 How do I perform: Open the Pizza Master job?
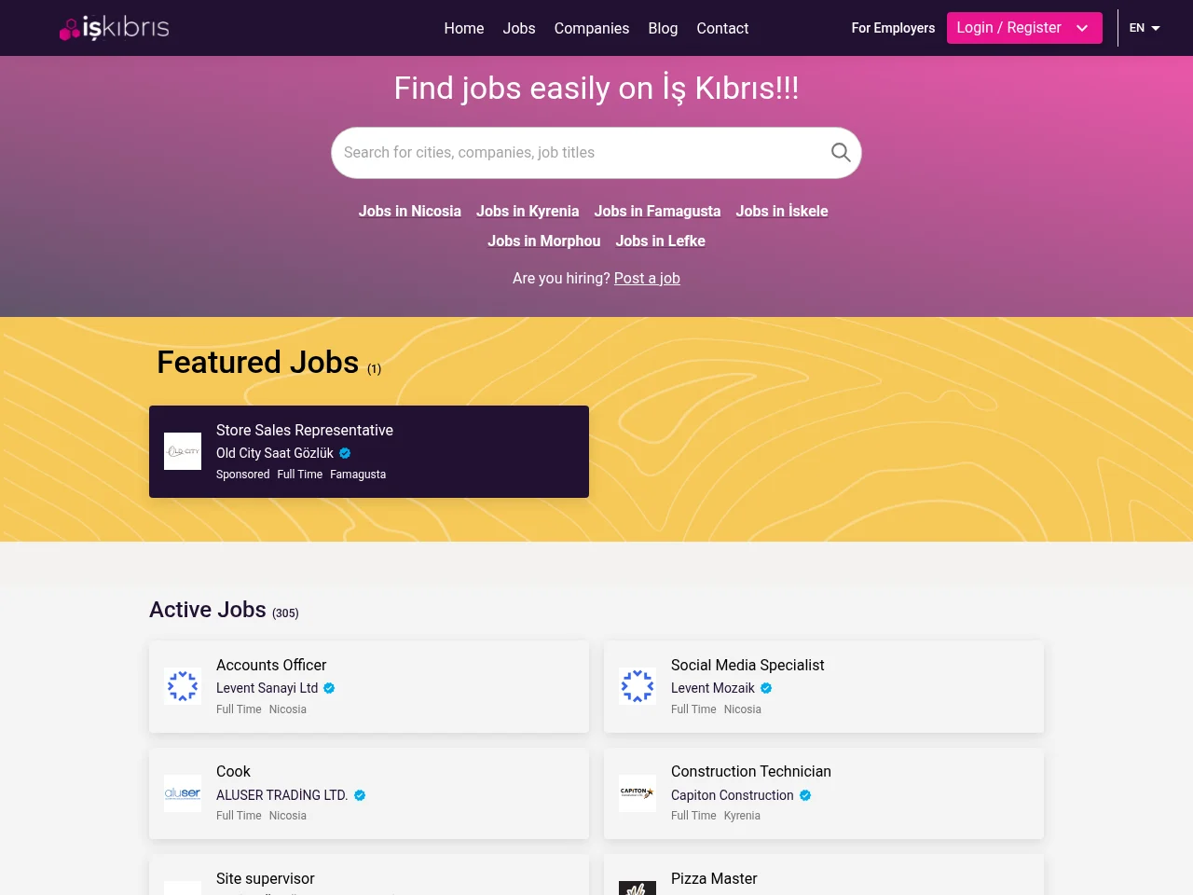pos(714,878)
